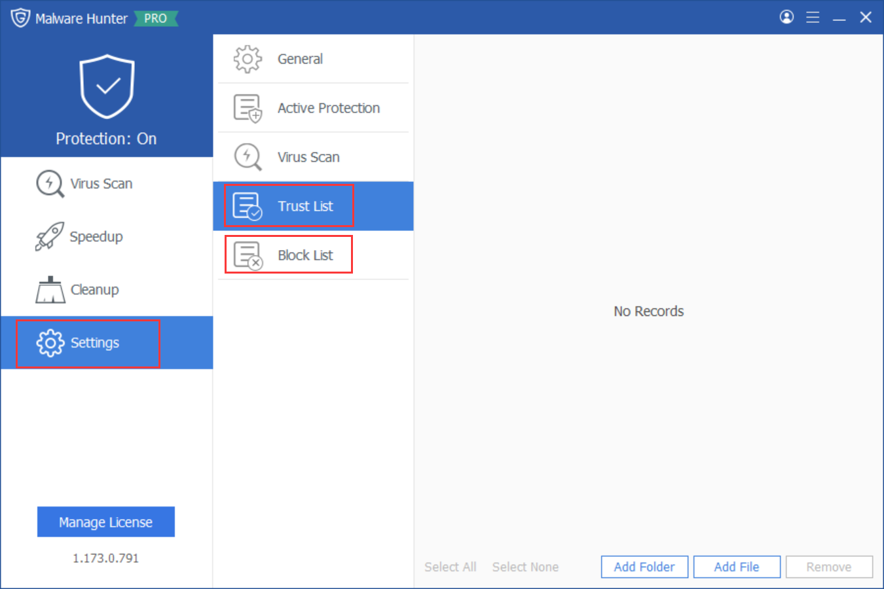Viewport: 884px width, 589px height.
Task: Click the shield icon showing Protection On
Action: coord(106,85)
